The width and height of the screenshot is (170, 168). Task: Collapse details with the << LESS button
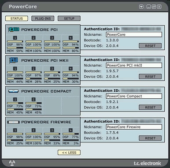69,153
